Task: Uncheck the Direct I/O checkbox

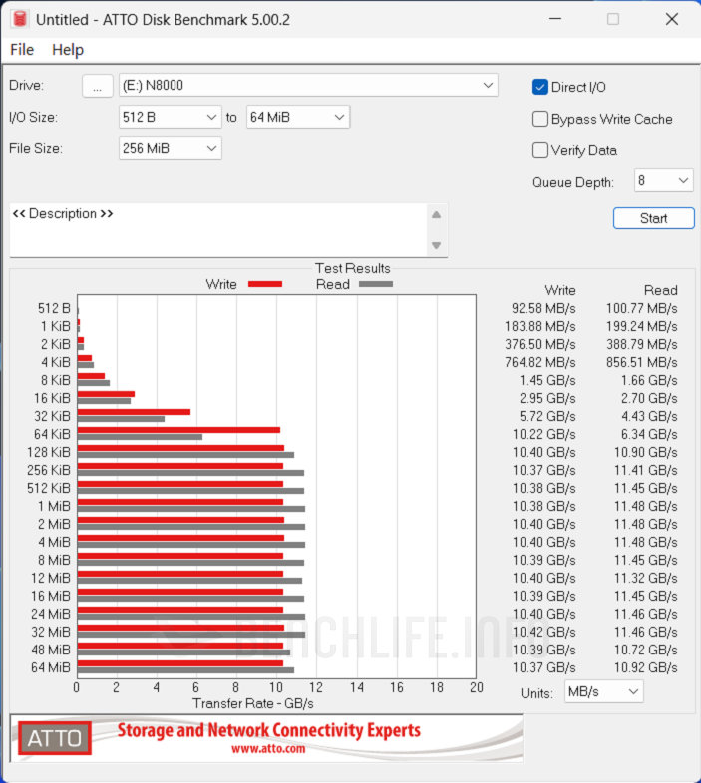Action: click(x=540, y=87)
